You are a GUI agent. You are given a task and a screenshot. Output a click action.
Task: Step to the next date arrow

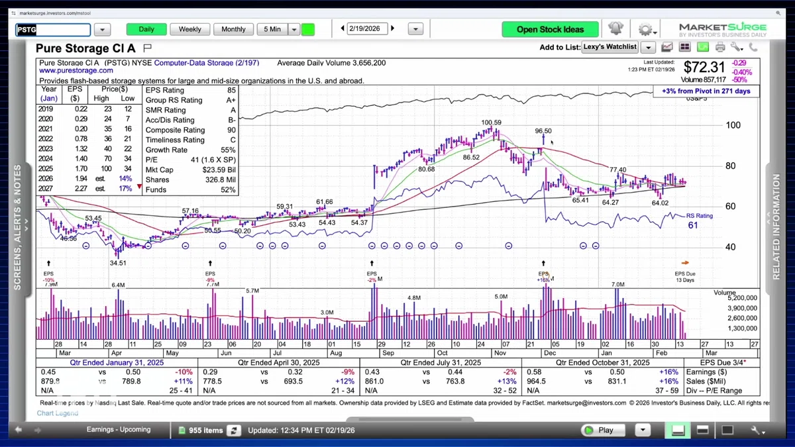pyautogui.click(x=393, y=28)
